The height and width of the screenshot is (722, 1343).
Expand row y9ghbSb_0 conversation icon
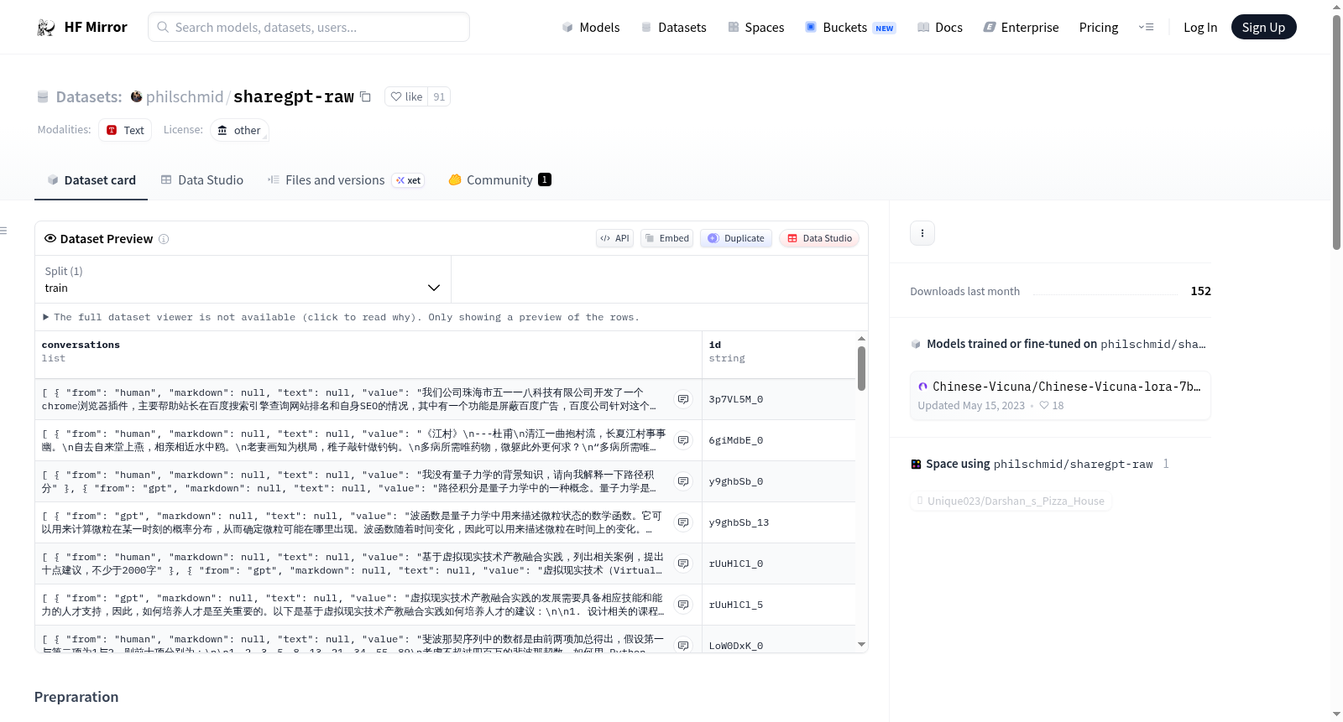click(x=683, y=481)
